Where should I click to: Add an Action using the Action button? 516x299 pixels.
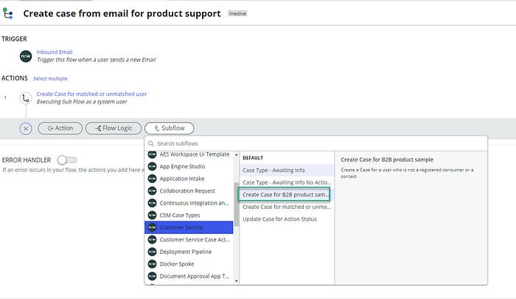click(60, 128)
